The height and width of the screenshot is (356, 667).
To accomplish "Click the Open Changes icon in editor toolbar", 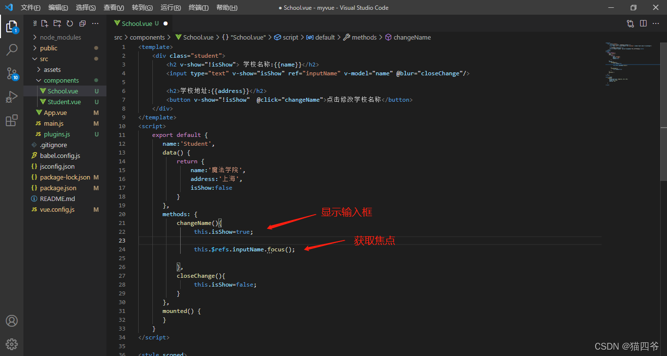I will point(630,23).
